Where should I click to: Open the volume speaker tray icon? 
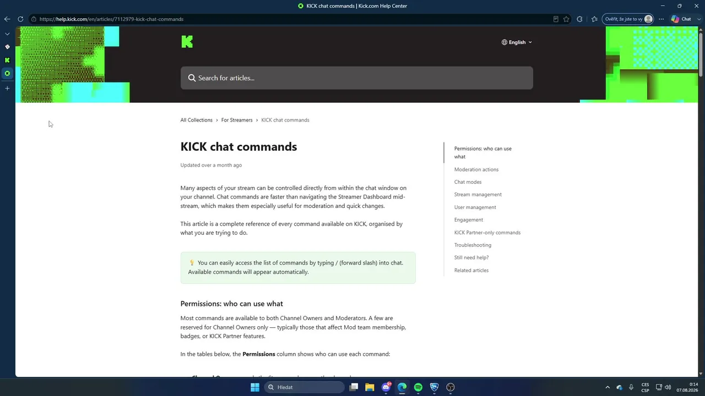(668, 387)
